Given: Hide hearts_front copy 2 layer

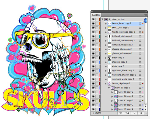Looking at the screenshot, I should (93, 23).
